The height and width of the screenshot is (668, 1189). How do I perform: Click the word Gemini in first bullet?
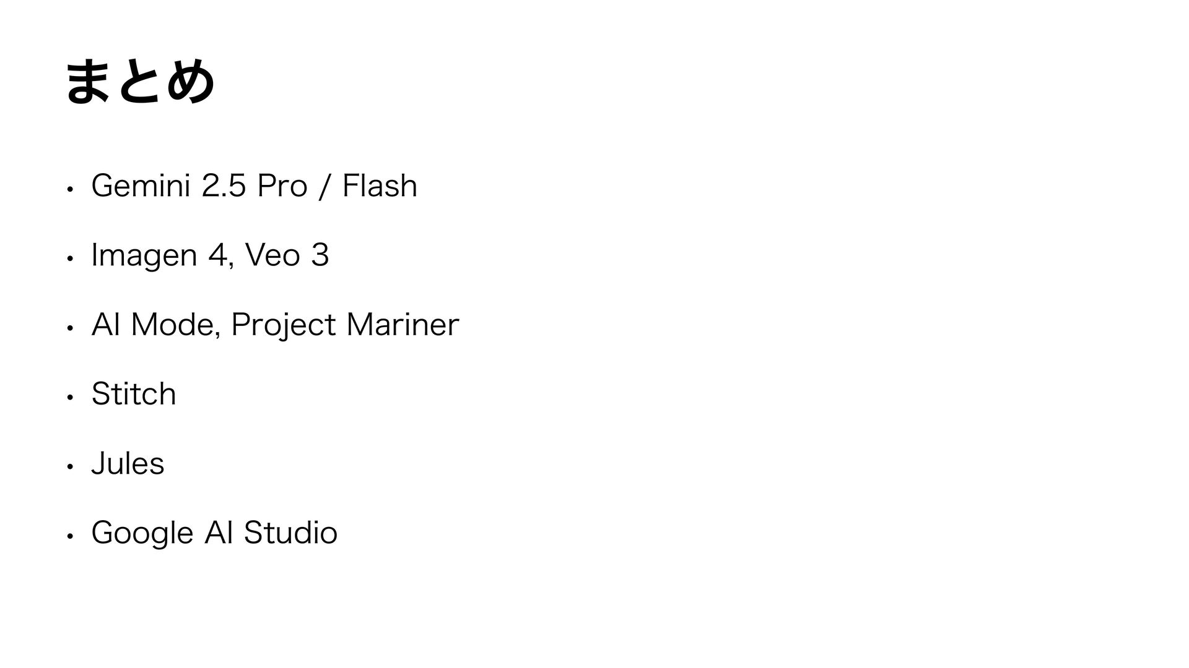pos(140,186)
